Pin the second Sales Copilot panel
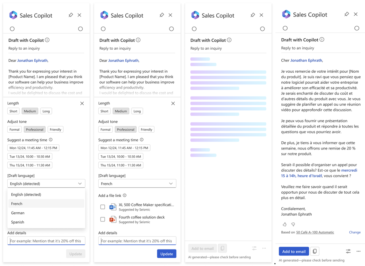Image resolution: width=365 pixels, height=266 pixels. point(162,15)
